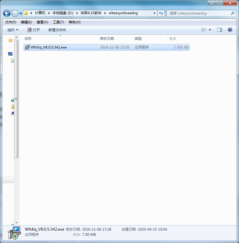The width and height of the screenshot is (239, 243).
Task: Click the navigation pane scroll up arrow
Action: pos(16,37)
